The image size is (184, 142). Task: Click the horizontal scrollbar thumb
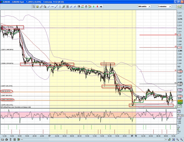[106, 139]
